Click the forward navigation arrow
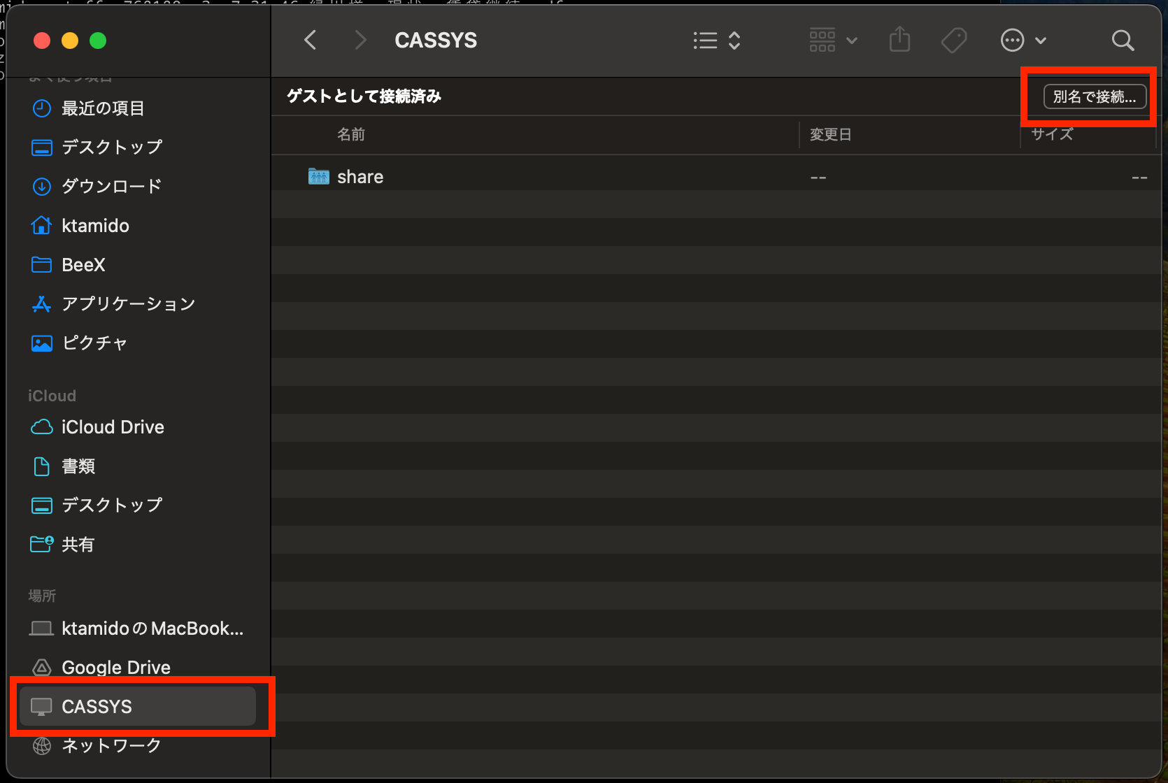Image resolution: width=1168 pixels, height=783 pixels. click(360, 40)
